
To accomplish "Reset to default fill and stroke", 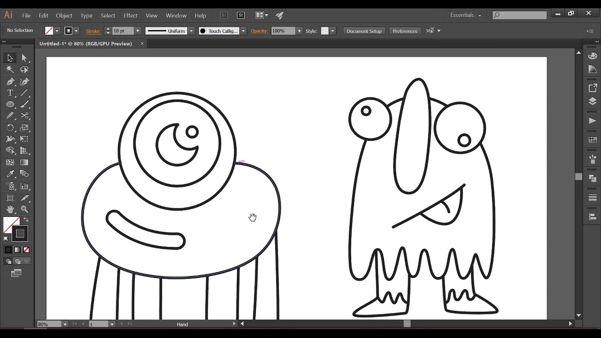I will pos(6,238).
